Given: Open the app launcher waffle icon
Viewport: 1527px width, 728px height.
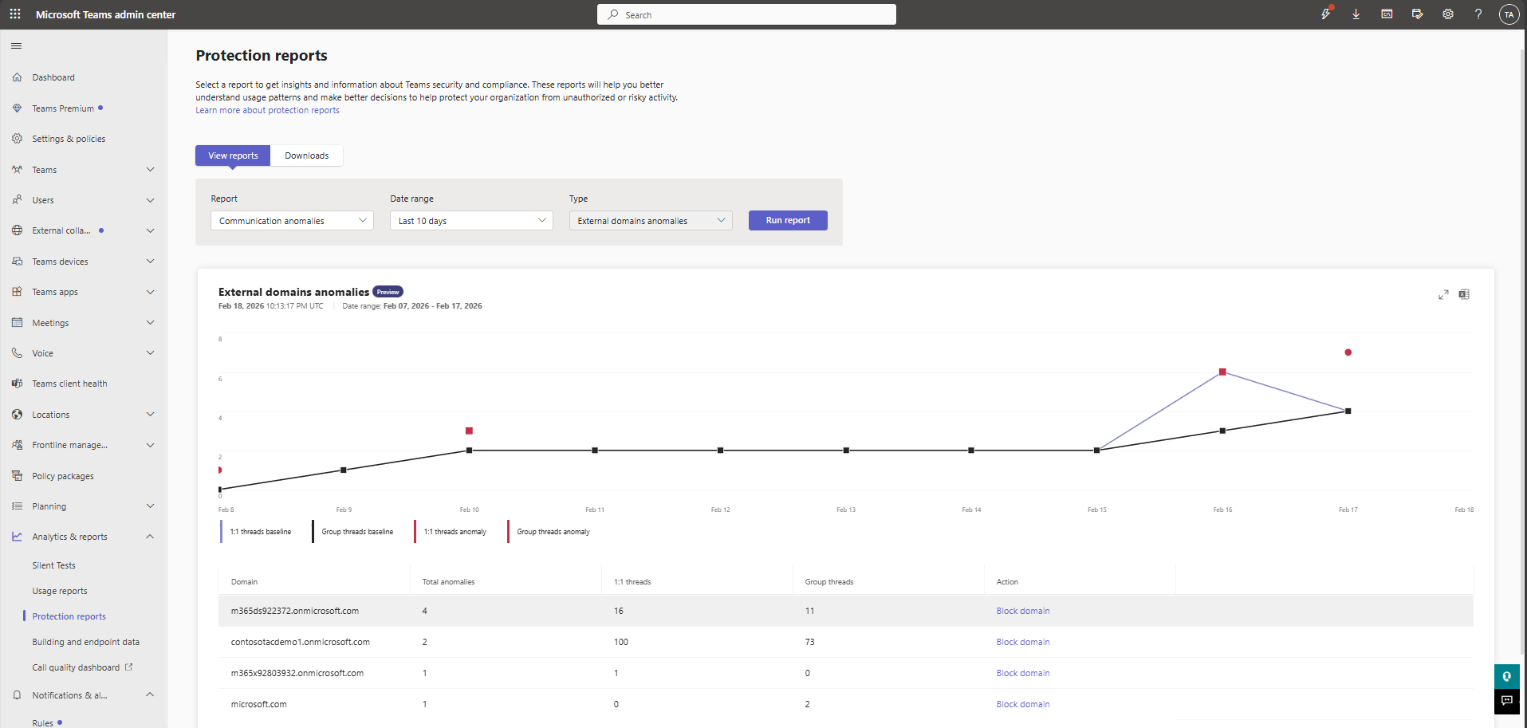Looking at the screenshot, I should pyautogui.click(x=15, y=14).
